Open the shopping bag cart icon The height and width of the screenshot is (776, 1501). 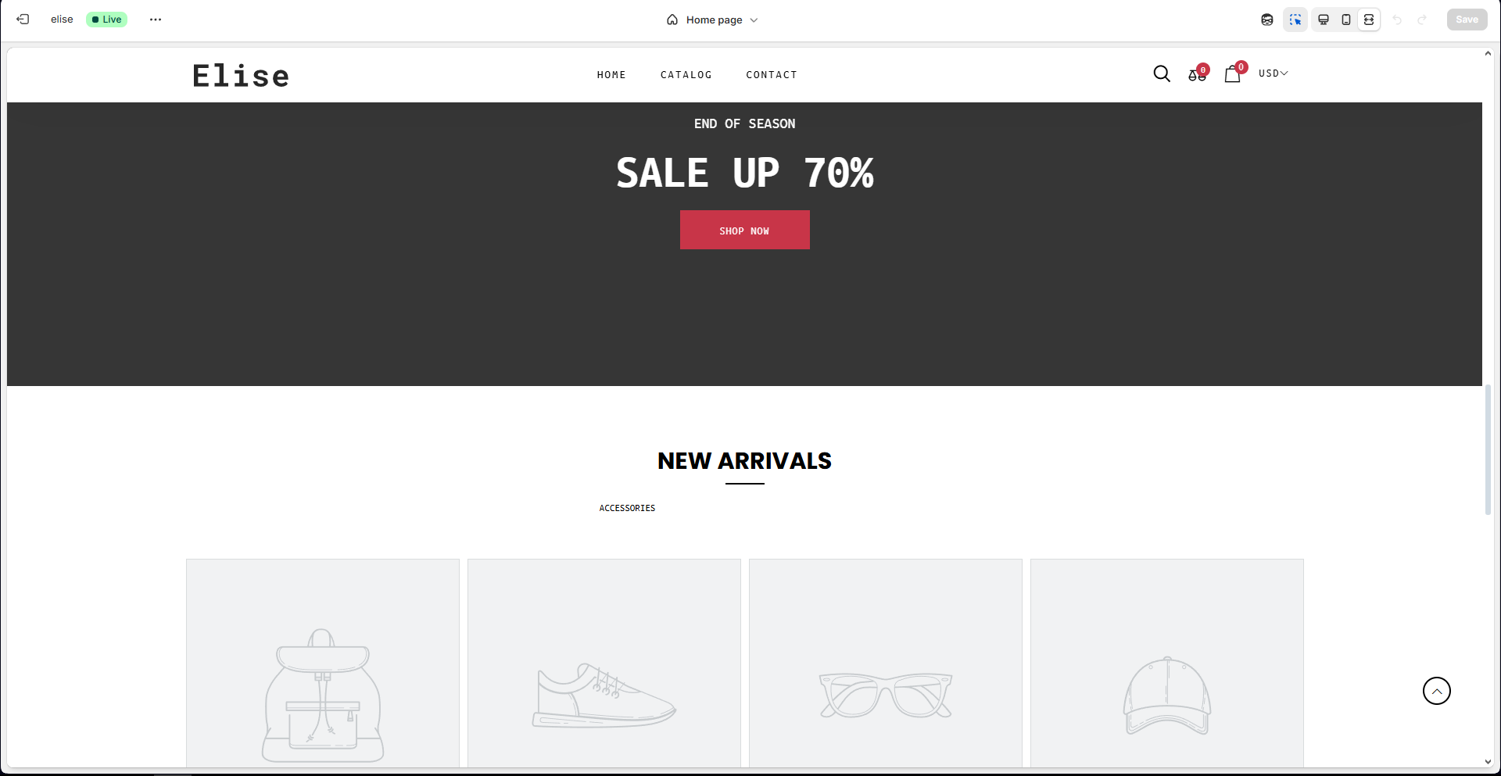click(1234, 73)
